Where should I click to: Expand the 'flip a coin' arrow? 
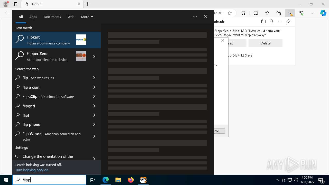[94, 87]
